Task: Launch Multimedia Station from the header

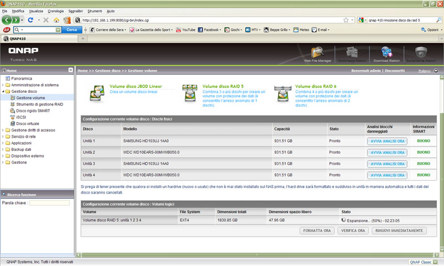Action: point(351,54)
